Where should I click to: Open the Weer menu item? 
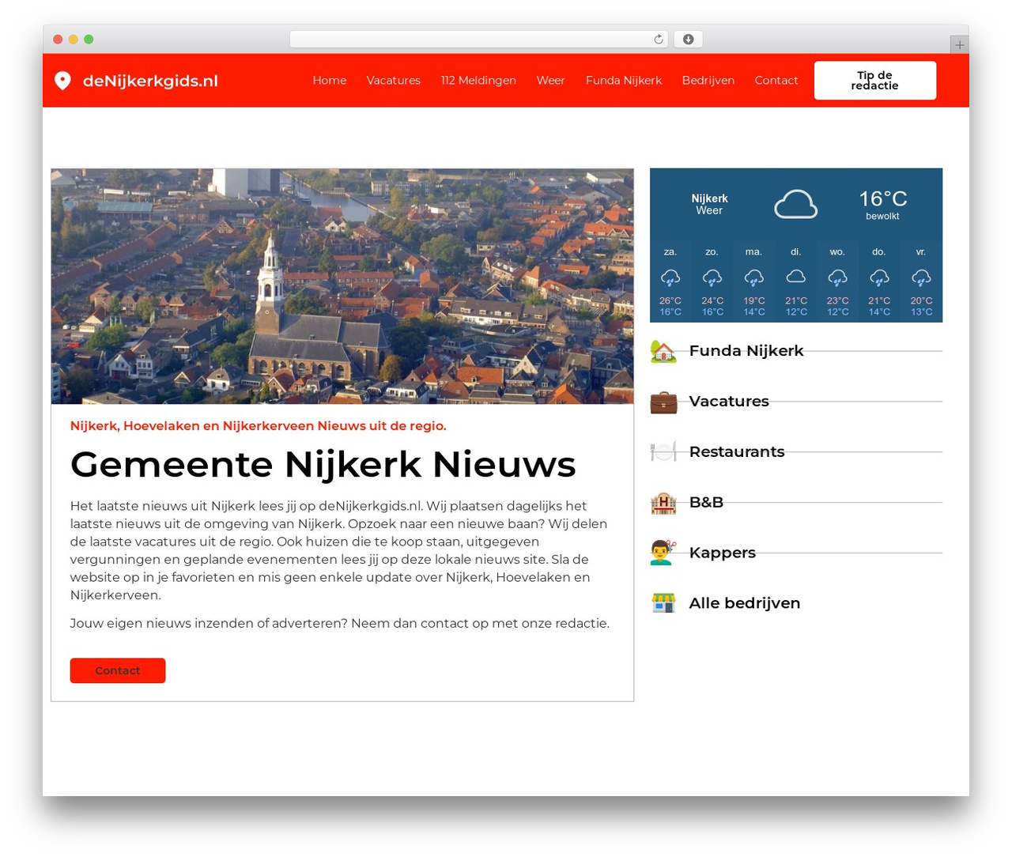coord(551,81)
